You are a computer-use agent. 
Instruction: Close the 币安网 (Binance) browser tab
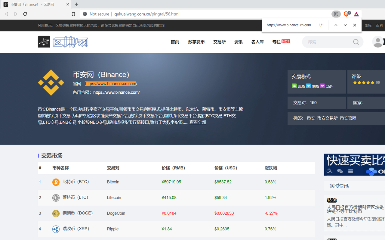click(68, 5)
